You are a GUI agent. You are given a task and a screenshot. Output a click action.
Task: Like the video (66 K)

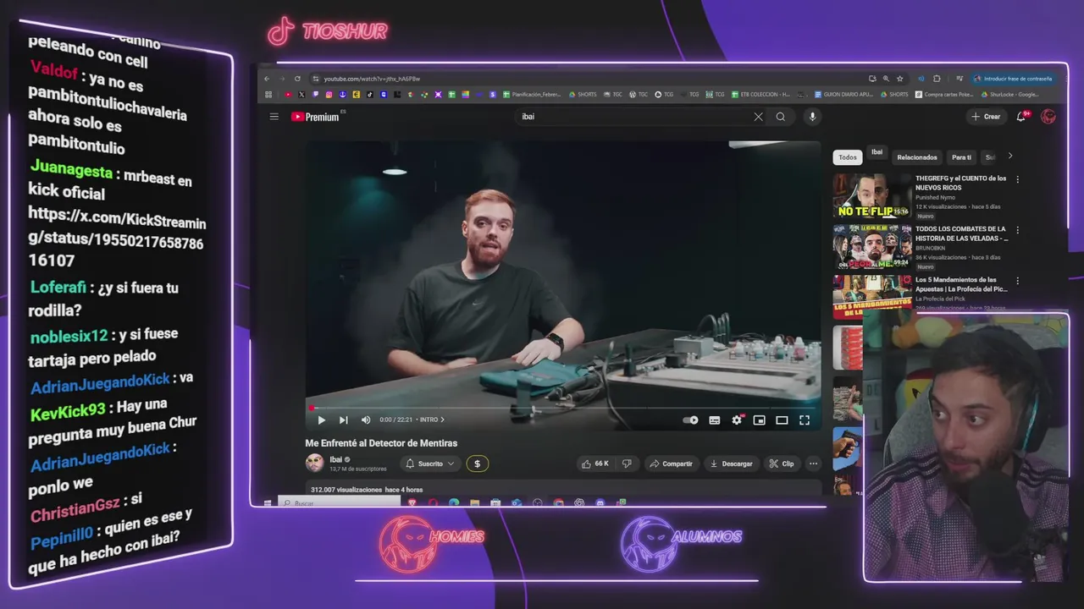(x=595, y=464)
